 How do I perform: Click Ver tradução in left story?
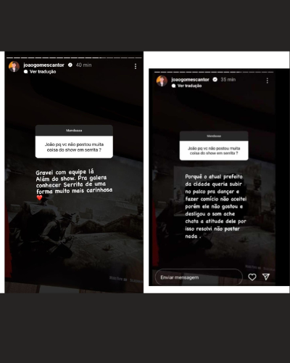43,72
